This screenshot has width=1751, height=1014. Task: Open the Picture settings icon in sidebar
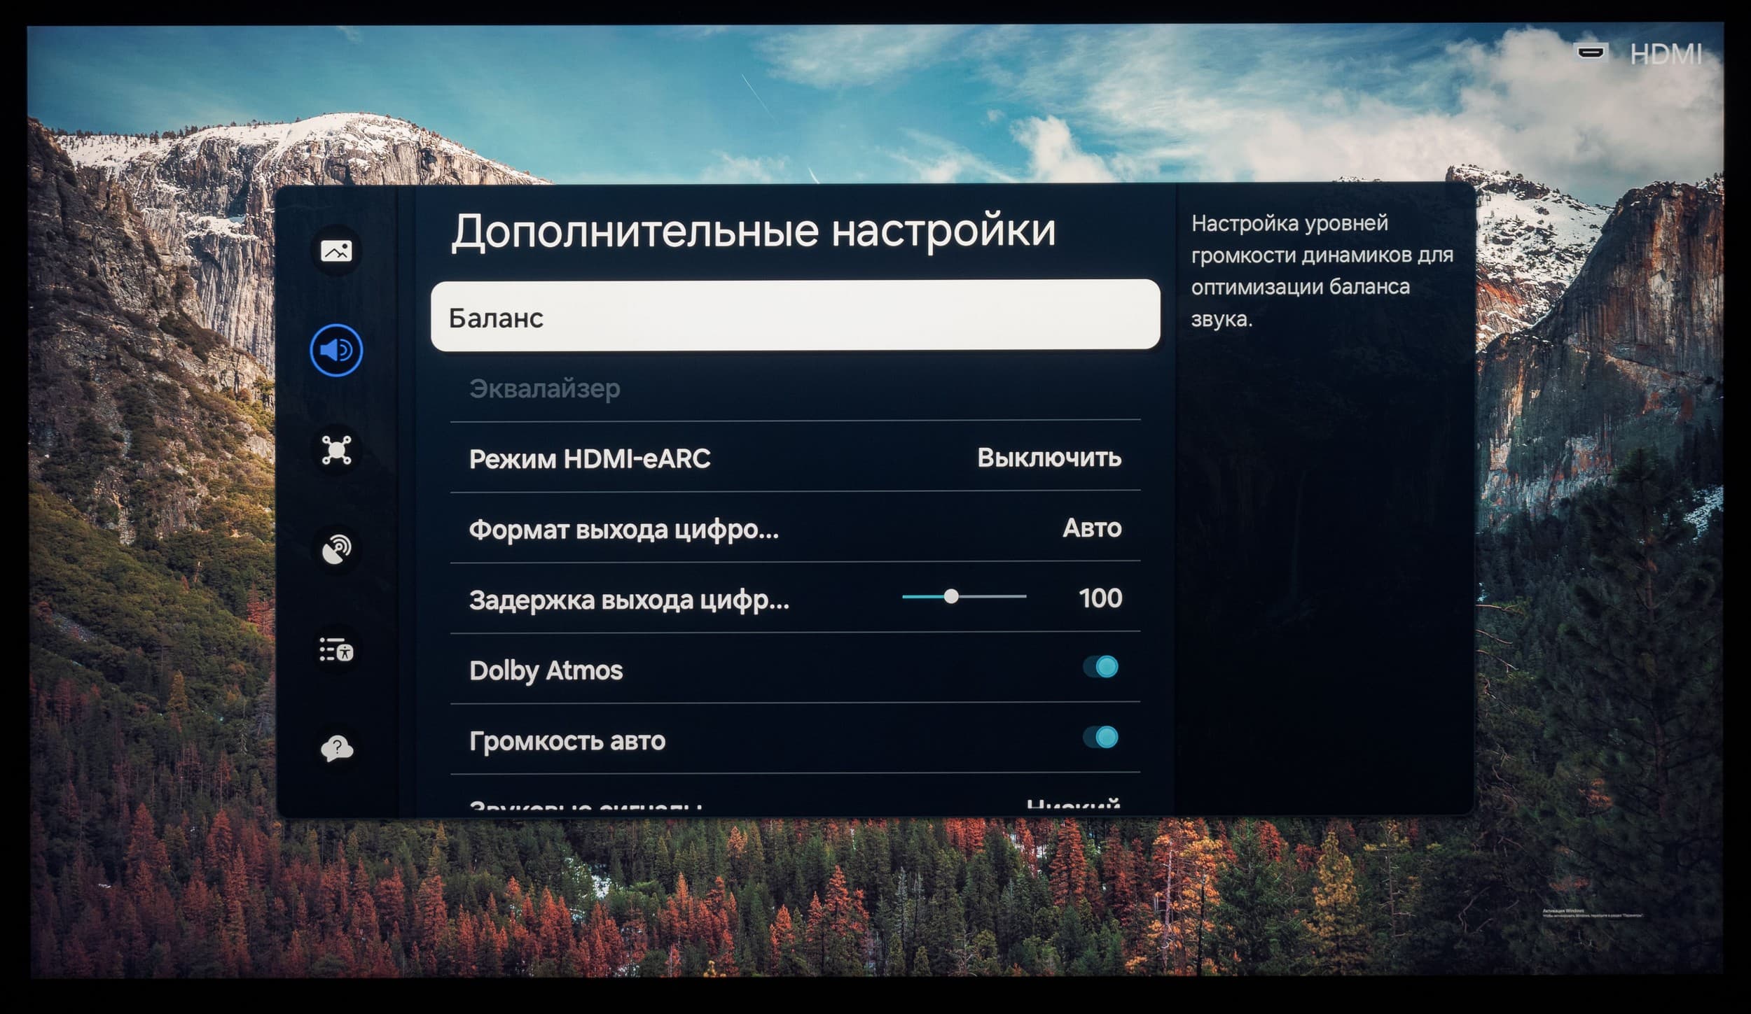coord(336,251)
